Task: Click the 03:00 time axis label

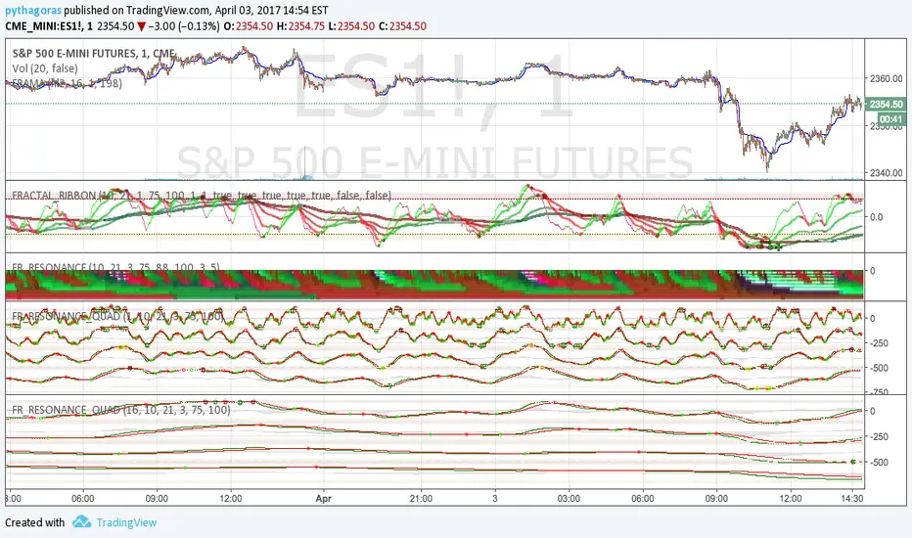Action: click(x=569, y=499)
